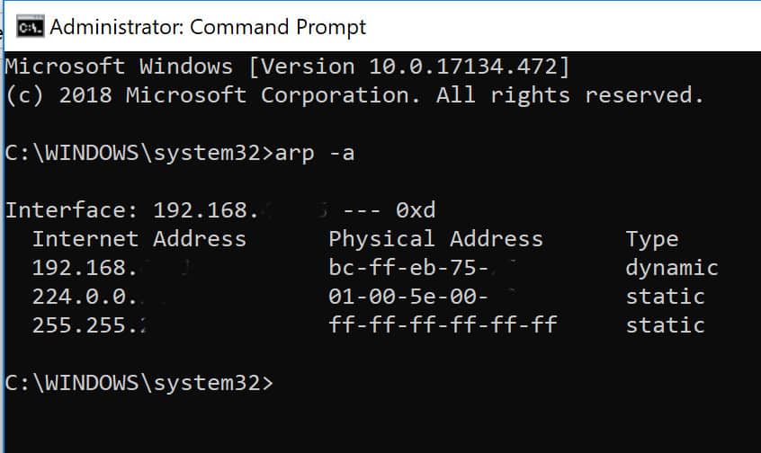The width and height of the screenshot is (761, 453).
Task: Click the dynamic type entry
Action: coord(672,268)
